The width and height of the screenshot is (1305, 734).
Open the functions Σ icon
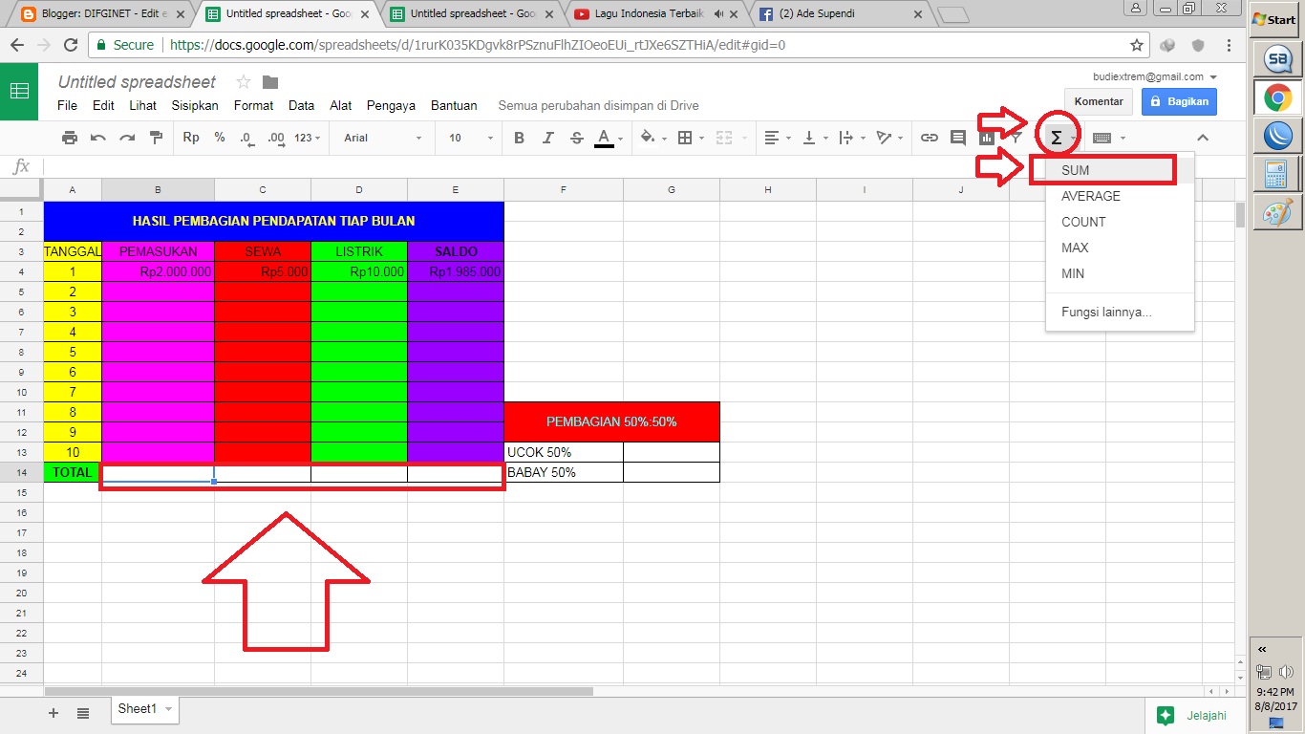1058,137
